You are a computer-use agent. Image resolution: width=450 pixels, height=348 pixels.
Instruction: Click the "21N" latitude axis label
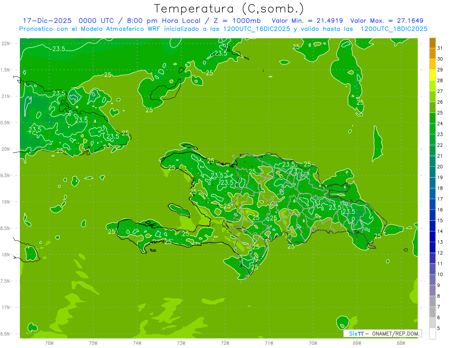(x=6, y=96)
